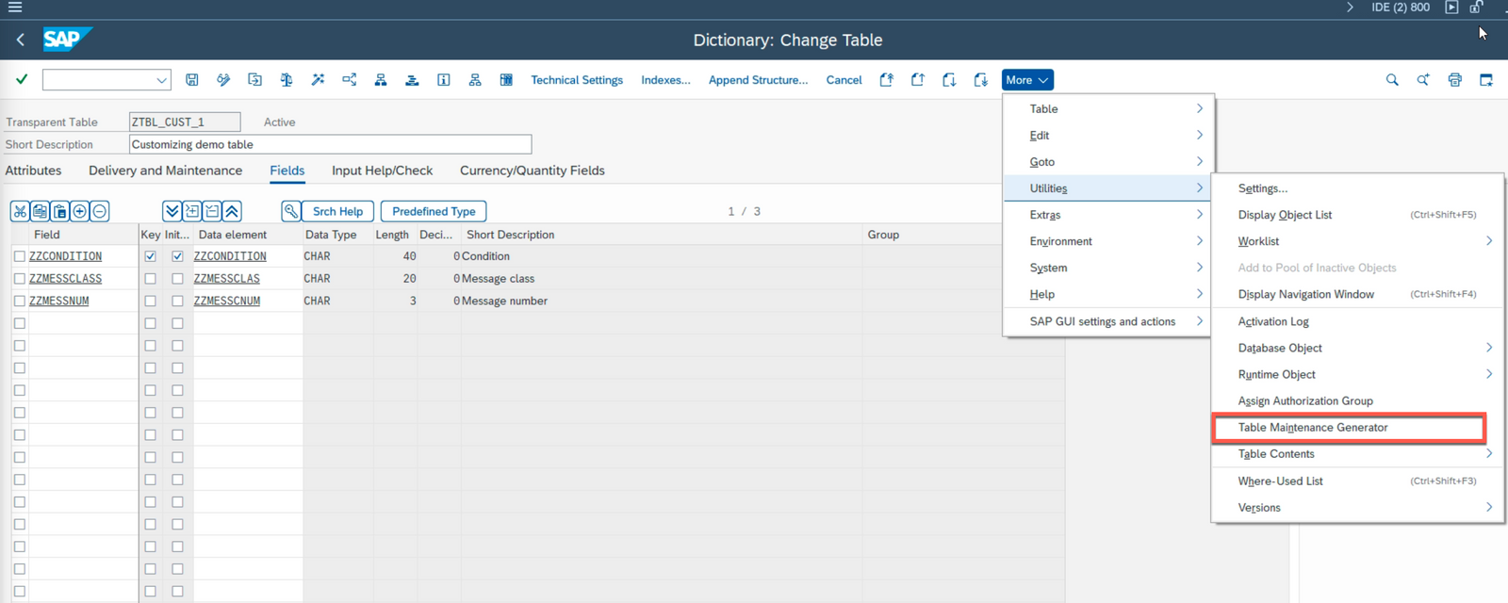1508x603 pixels.
Task: Check the Initial Values checkbox for ZZMESSNUM
Action: click(x=177, y=301)
